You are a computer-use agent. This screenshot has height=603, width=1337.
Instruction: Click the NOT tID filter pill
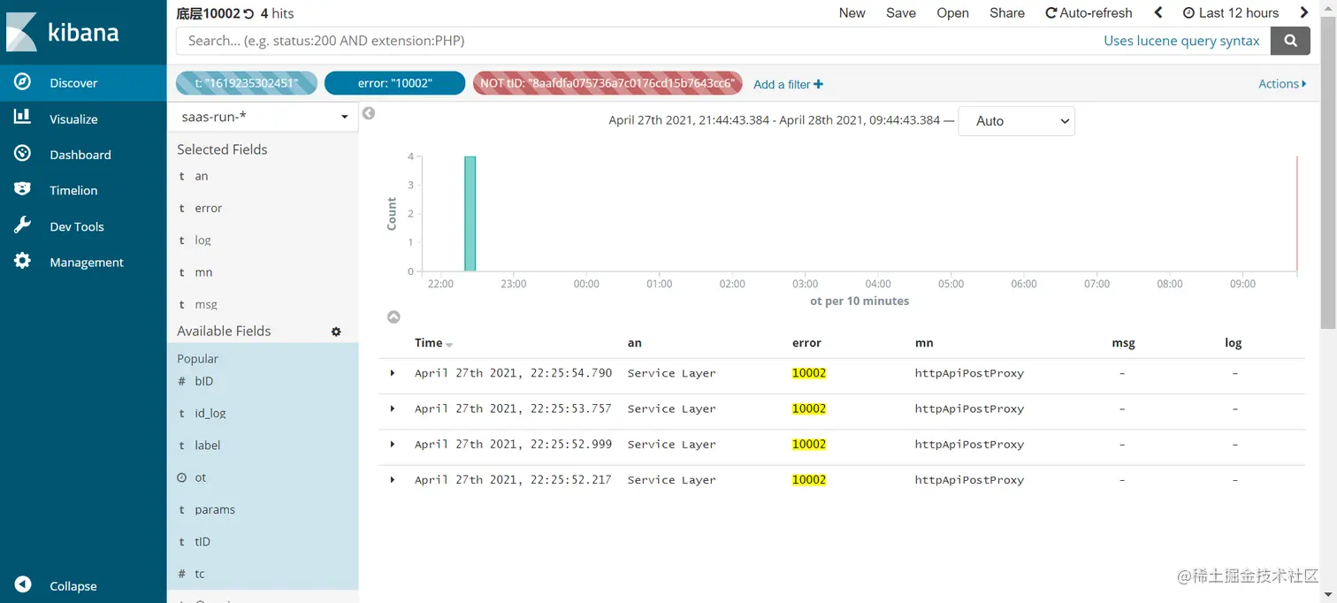(x=607, y=83)
